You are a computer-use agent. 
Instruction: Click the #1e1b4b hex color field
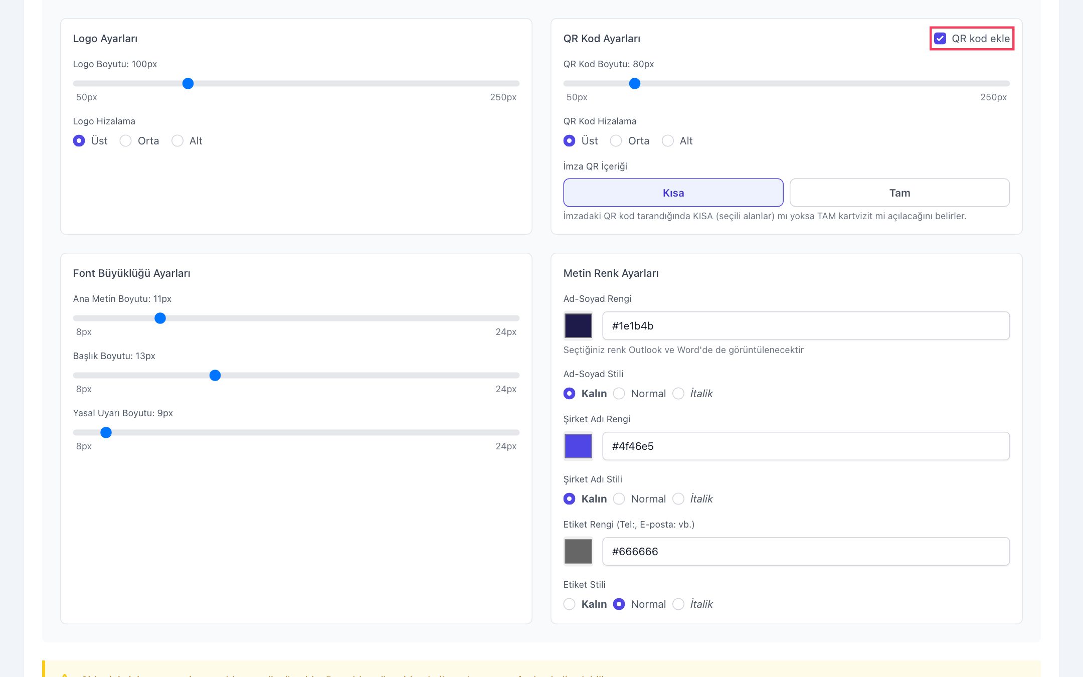pyautogui.click(x=806, y=326)
